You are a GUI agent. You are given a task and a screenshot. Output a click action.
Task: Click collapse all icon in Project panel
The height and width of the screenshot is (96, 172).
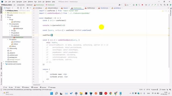coord(24,8)
